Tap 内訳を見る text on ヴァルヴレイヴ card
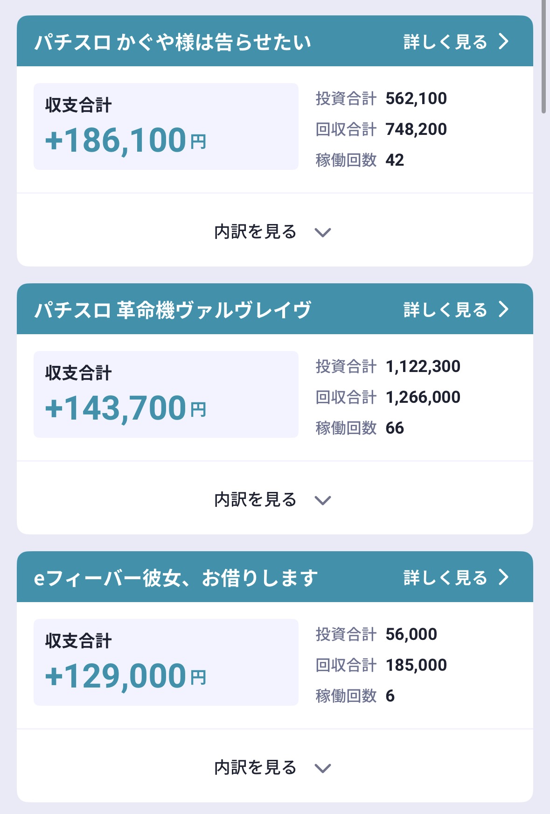Image resolution: width=550 pixels, height=814 pixels. (255, 500)
